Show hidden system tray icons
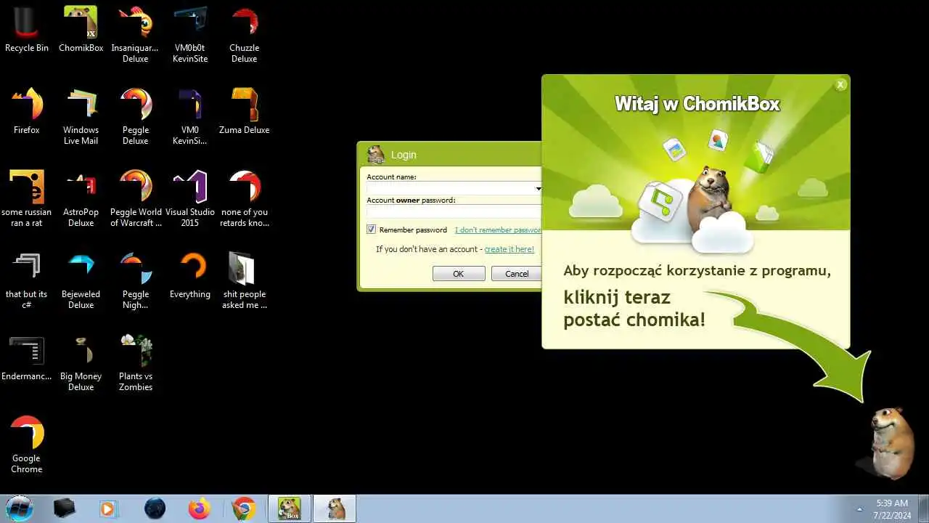Screen dimensions: 929x523 click(861, 508)
